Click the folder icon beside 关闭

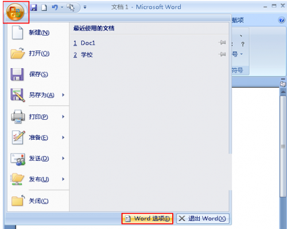click(x=18, y=200)
